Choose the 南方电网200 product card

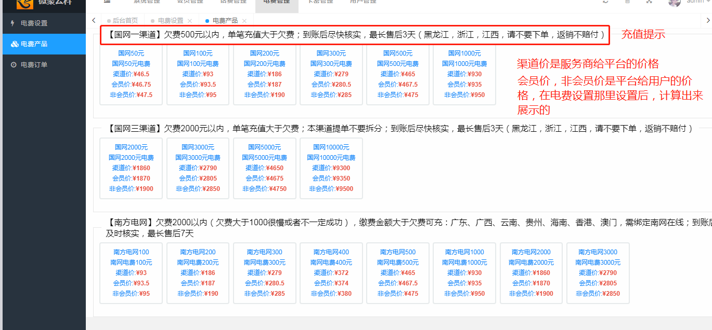point(198,273)
